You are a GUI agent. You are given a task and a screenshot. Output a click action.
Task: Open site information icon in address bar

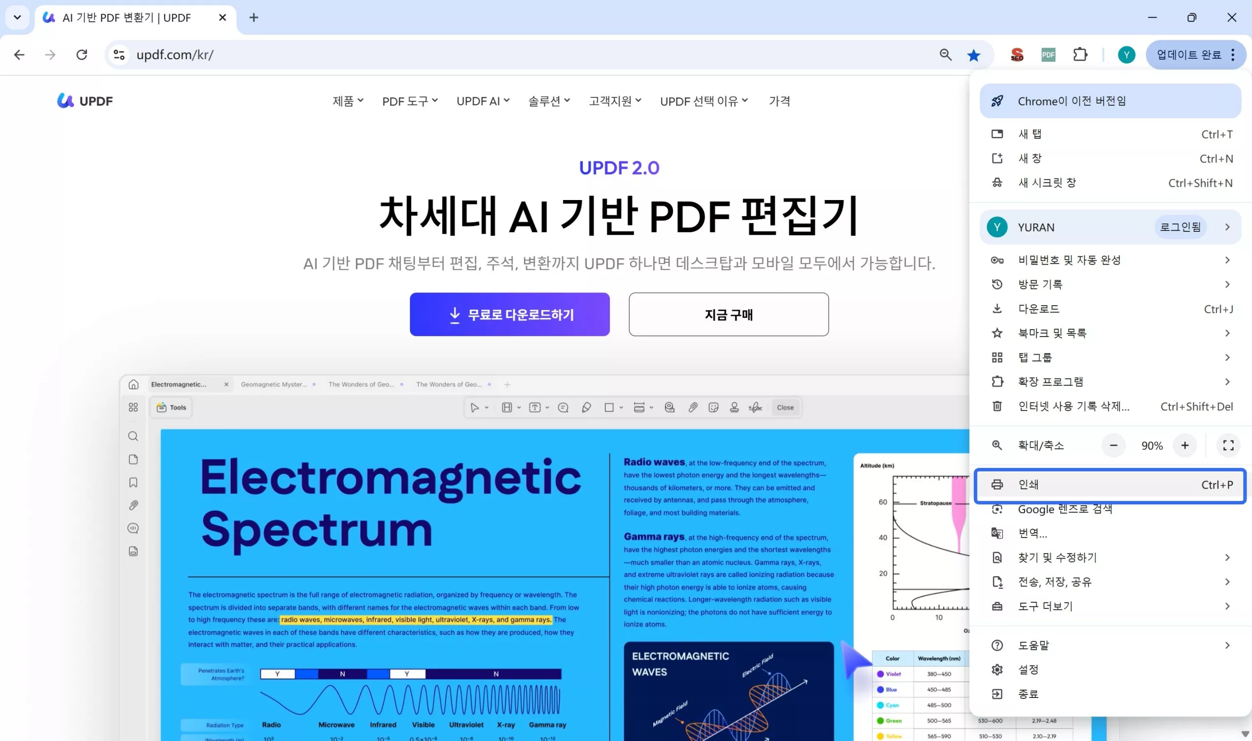119,54
